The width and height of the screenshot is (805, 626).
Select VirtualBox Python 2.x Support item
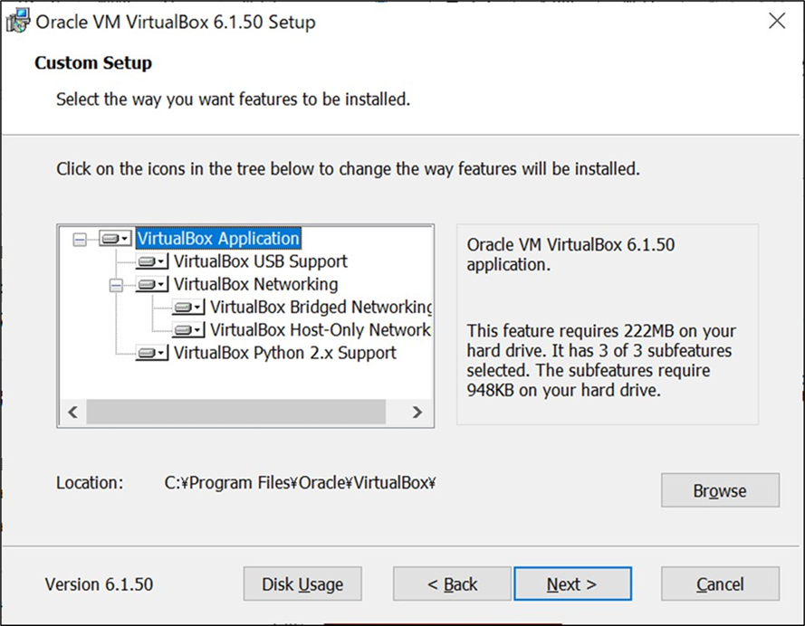click(x=285, y=353)
